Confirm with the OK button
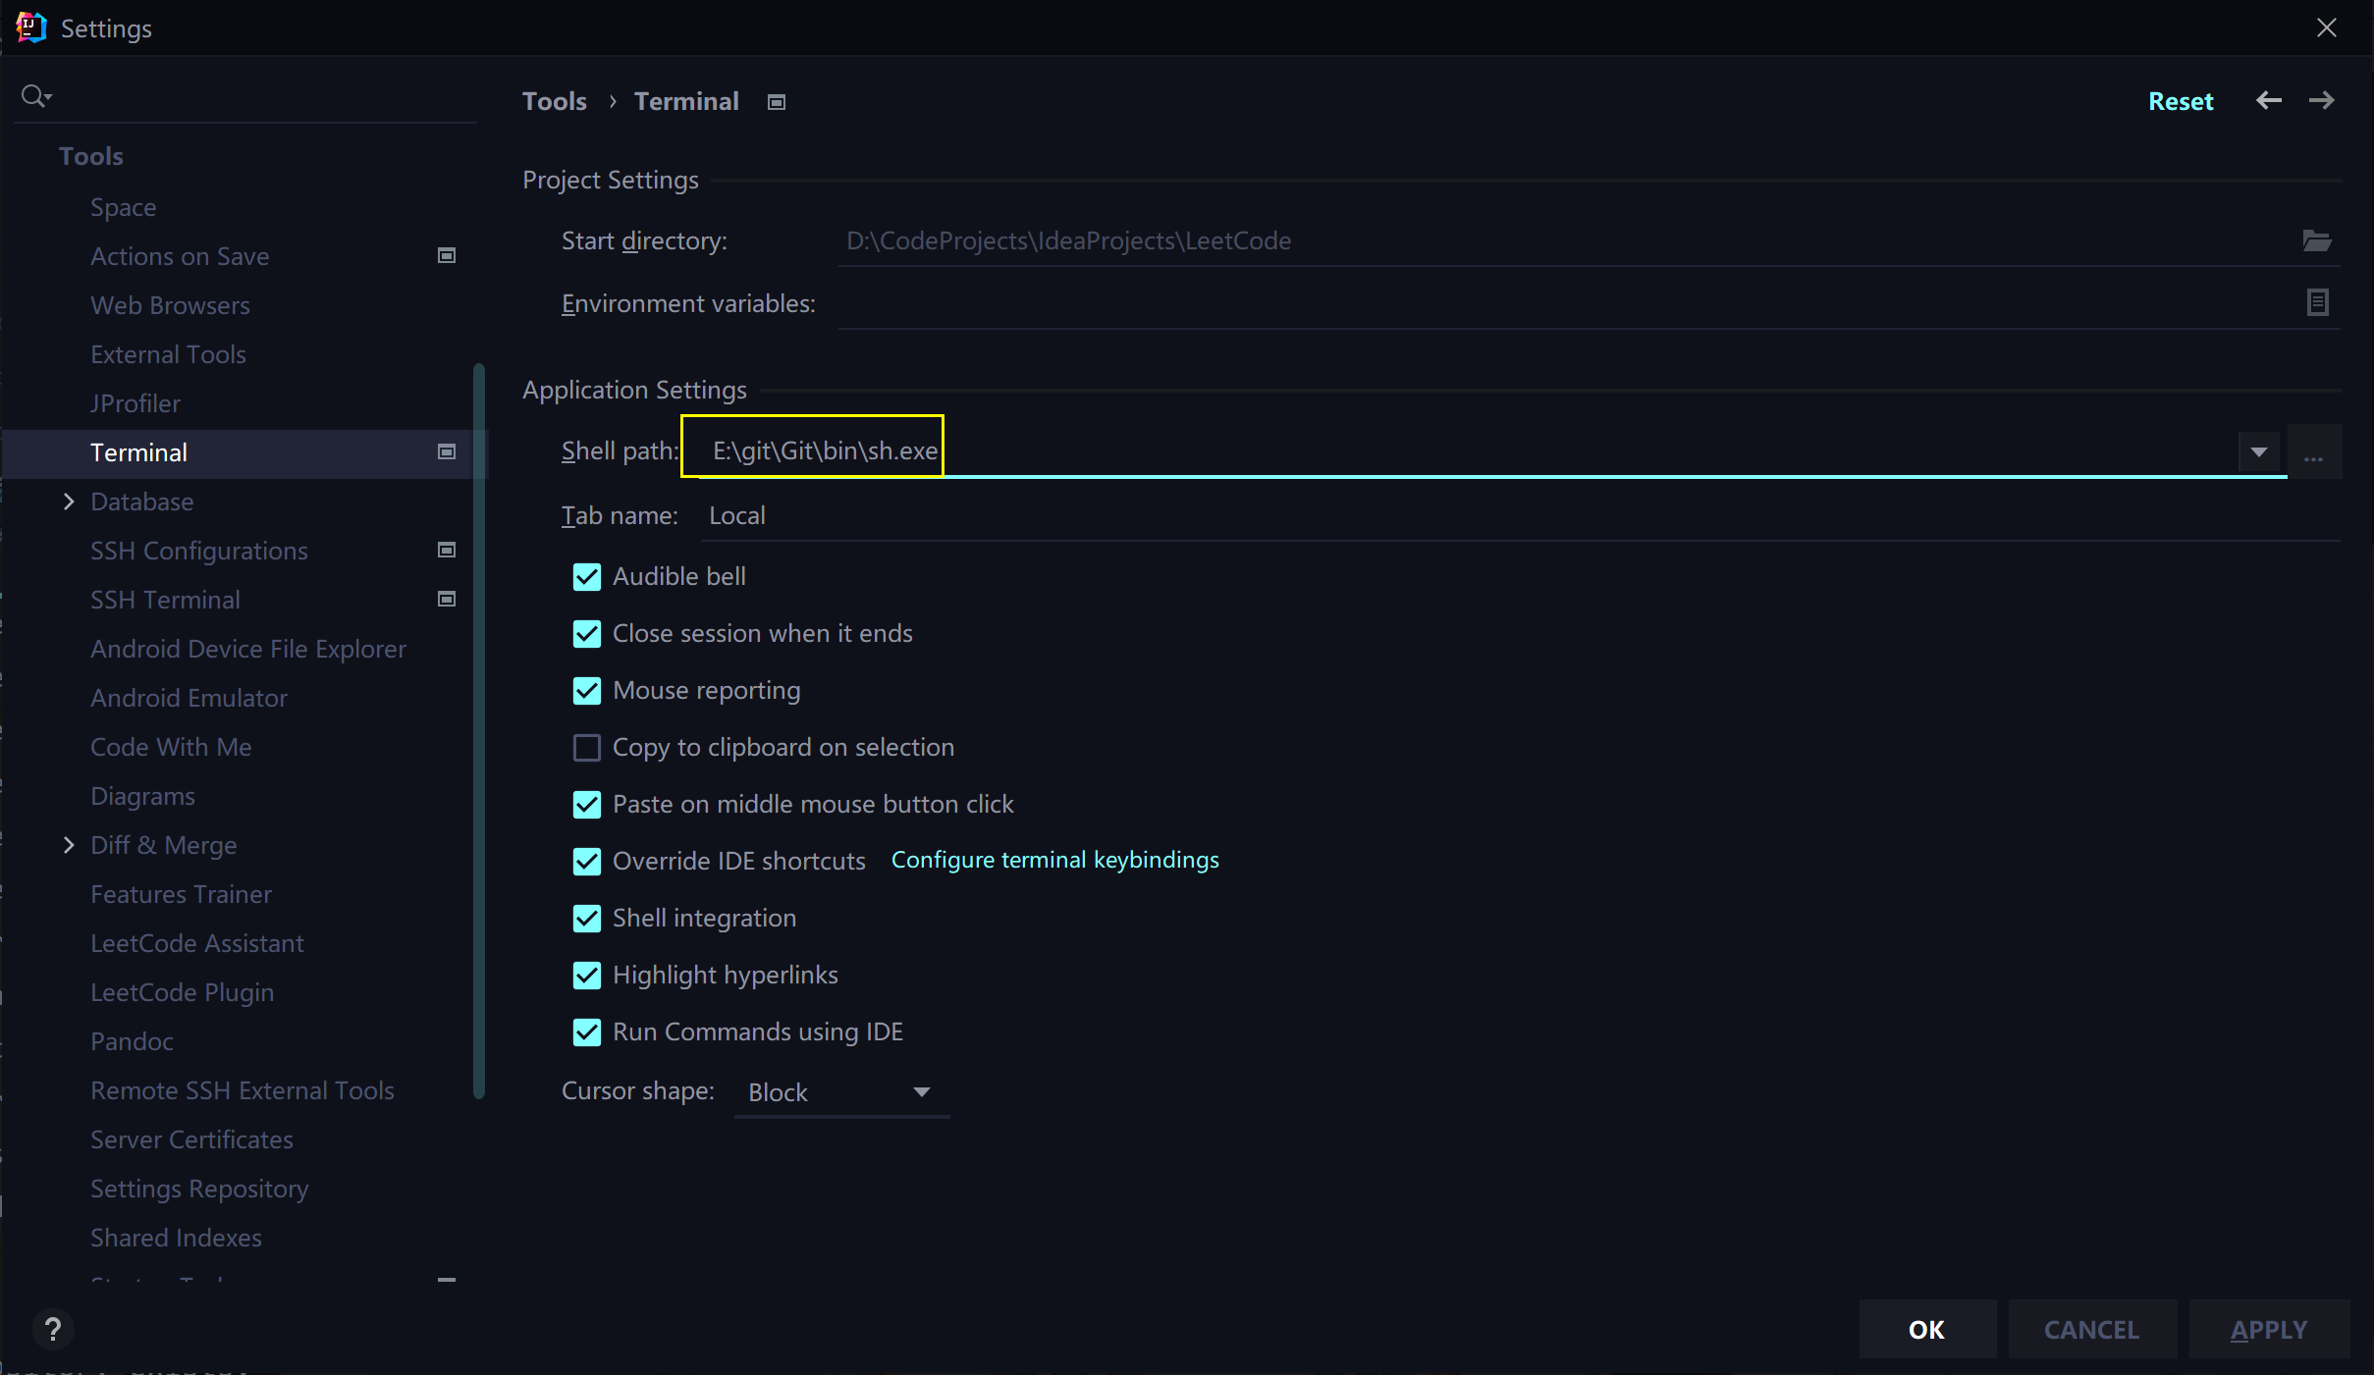Screen dimensions: 2374x1375 [x=1927, y=1329]
